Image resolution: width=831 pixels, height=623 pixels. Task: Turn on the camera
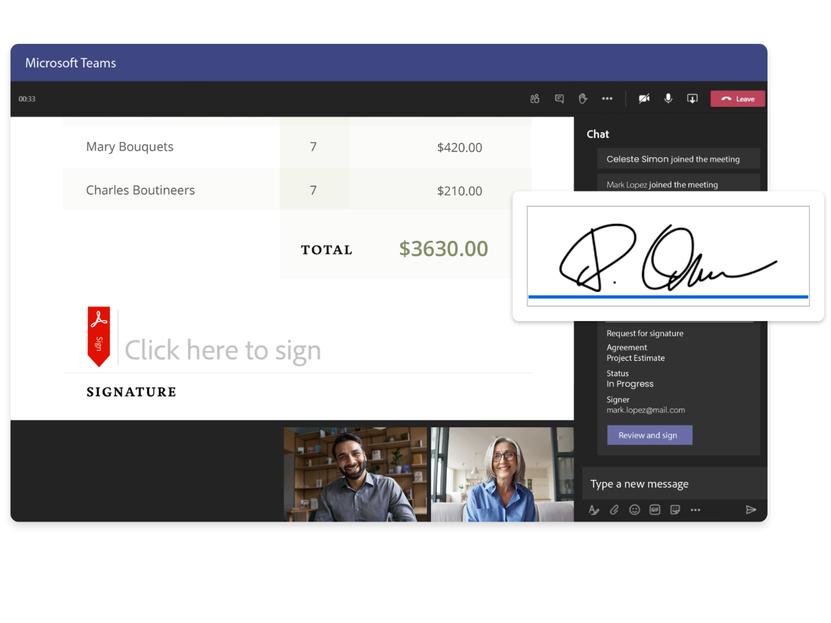[x=644, y=98]
